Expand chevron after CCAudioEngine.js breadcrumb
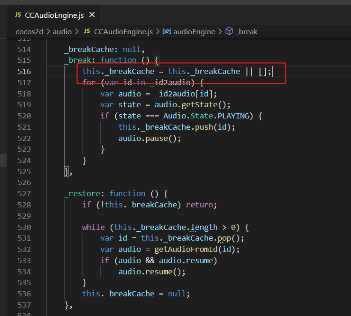 click(158, 31)
